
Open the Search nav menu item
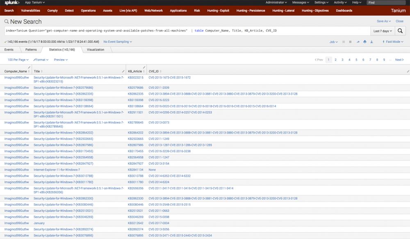(9, 11)
